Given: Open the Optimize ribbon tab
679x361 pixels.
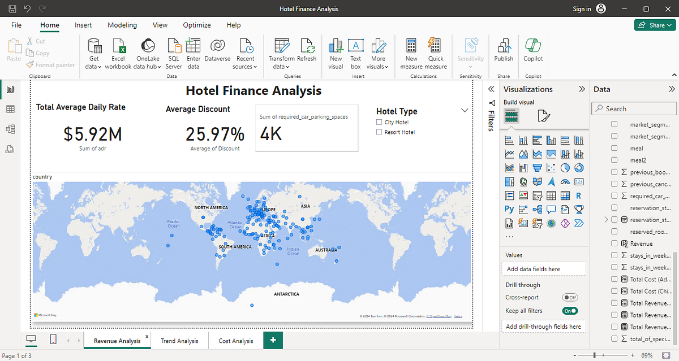Looking at the screenshot, I should (197, 25).
